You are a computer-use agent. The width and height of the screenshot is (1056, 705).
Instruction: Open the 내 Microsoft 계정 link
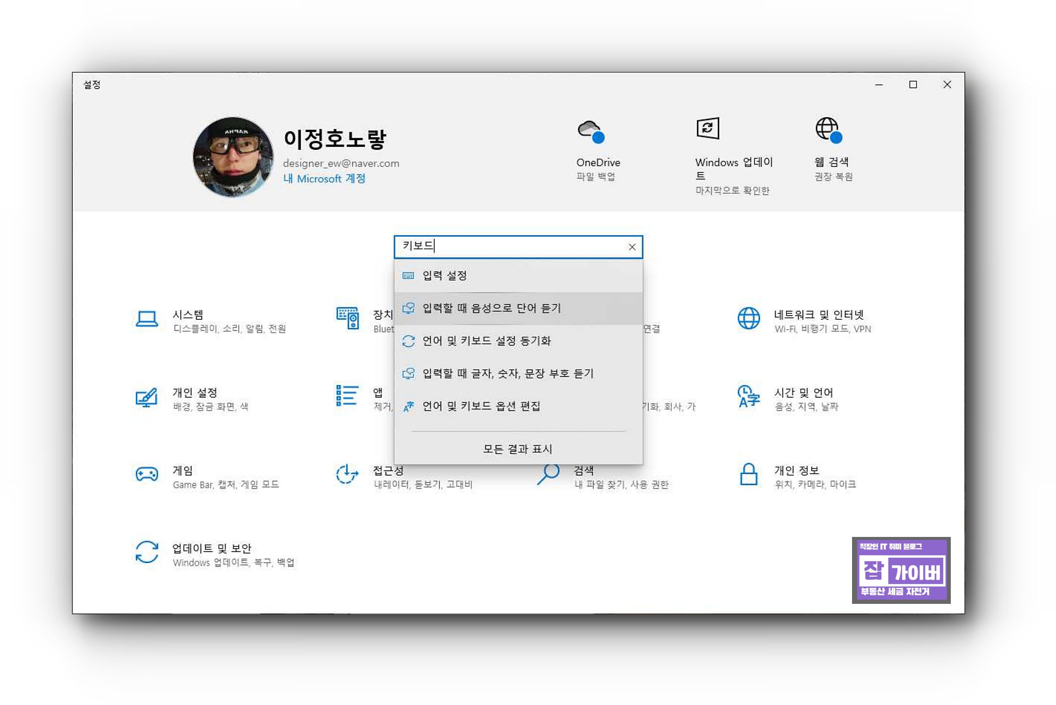point(324,178)
